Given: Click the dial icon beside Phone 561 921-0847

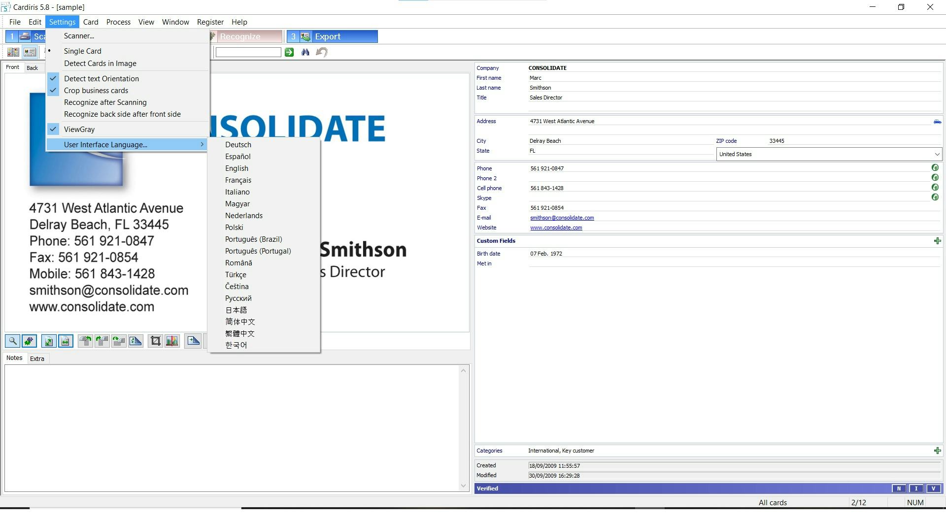Looking at the screenshot, I should pyautogui.click(x=935, y=167).
